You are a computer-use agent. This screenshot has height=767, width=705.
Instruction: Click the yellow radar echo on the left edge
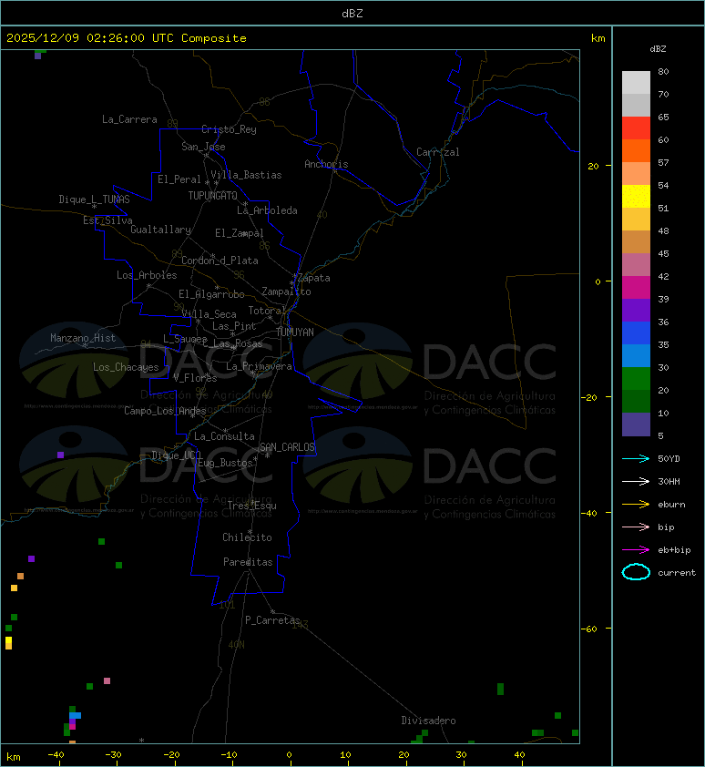tap(8, 643)
